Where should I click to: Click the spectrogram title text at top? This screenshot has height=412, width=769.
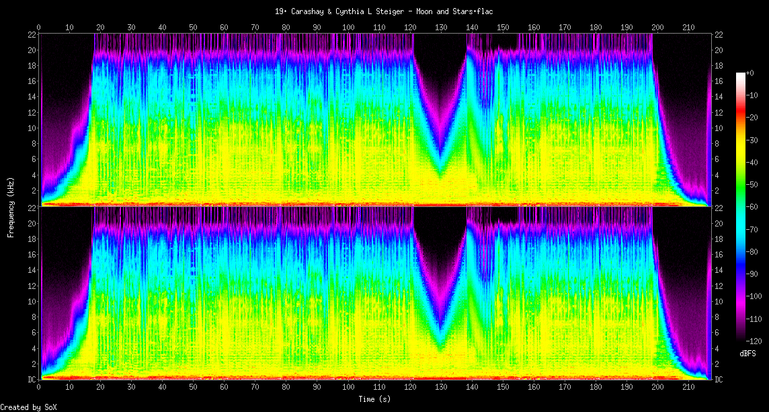[384, 11]
